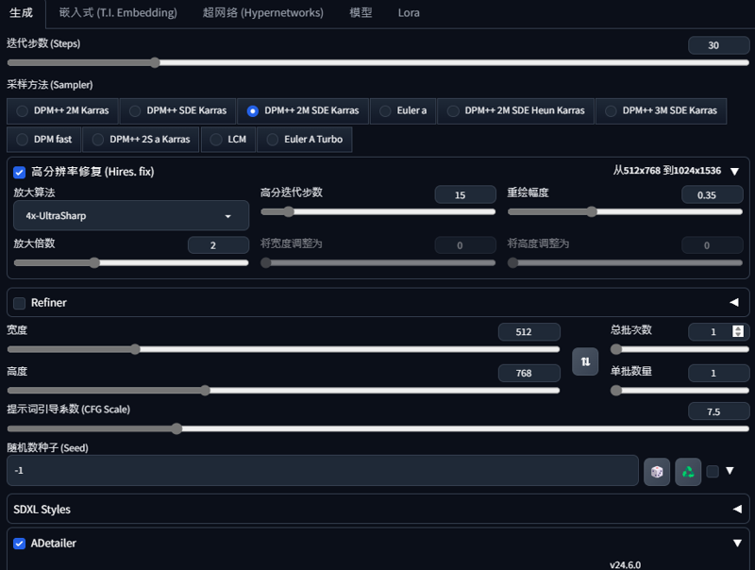Swap width and height with arrows button
755x570 pixels.
coord(585,361)
